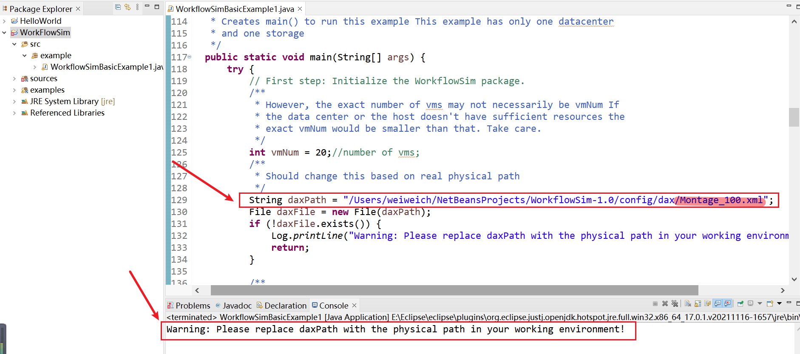Click the editor horizontal scrollbar thumb
The image size is (800, 354).
click(x=454, y=290)
